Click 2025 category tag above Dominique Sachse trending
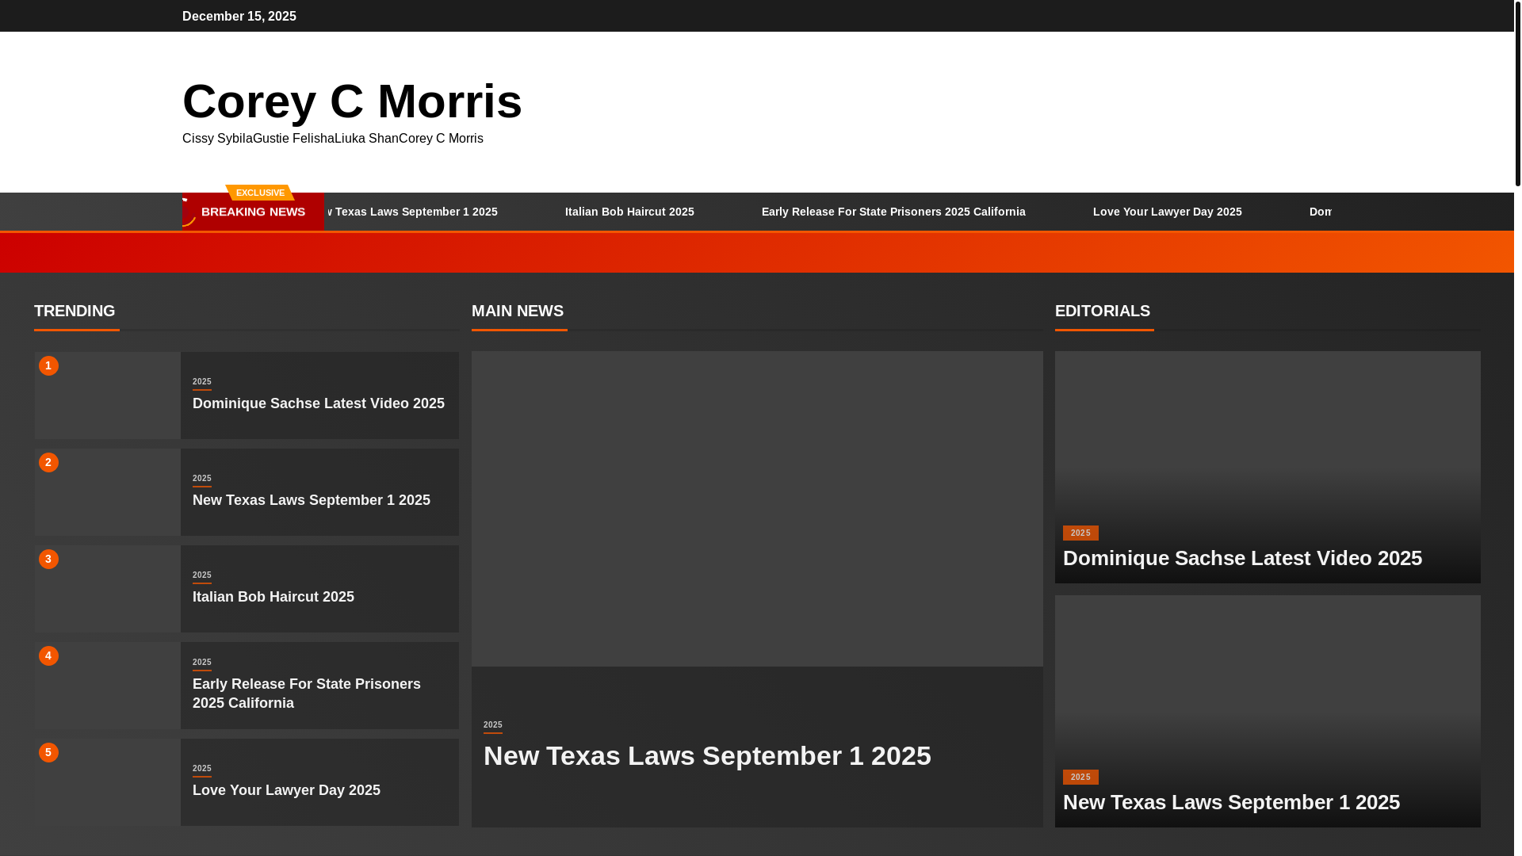Screen dimensions: 1522x856 click(202, 382)
